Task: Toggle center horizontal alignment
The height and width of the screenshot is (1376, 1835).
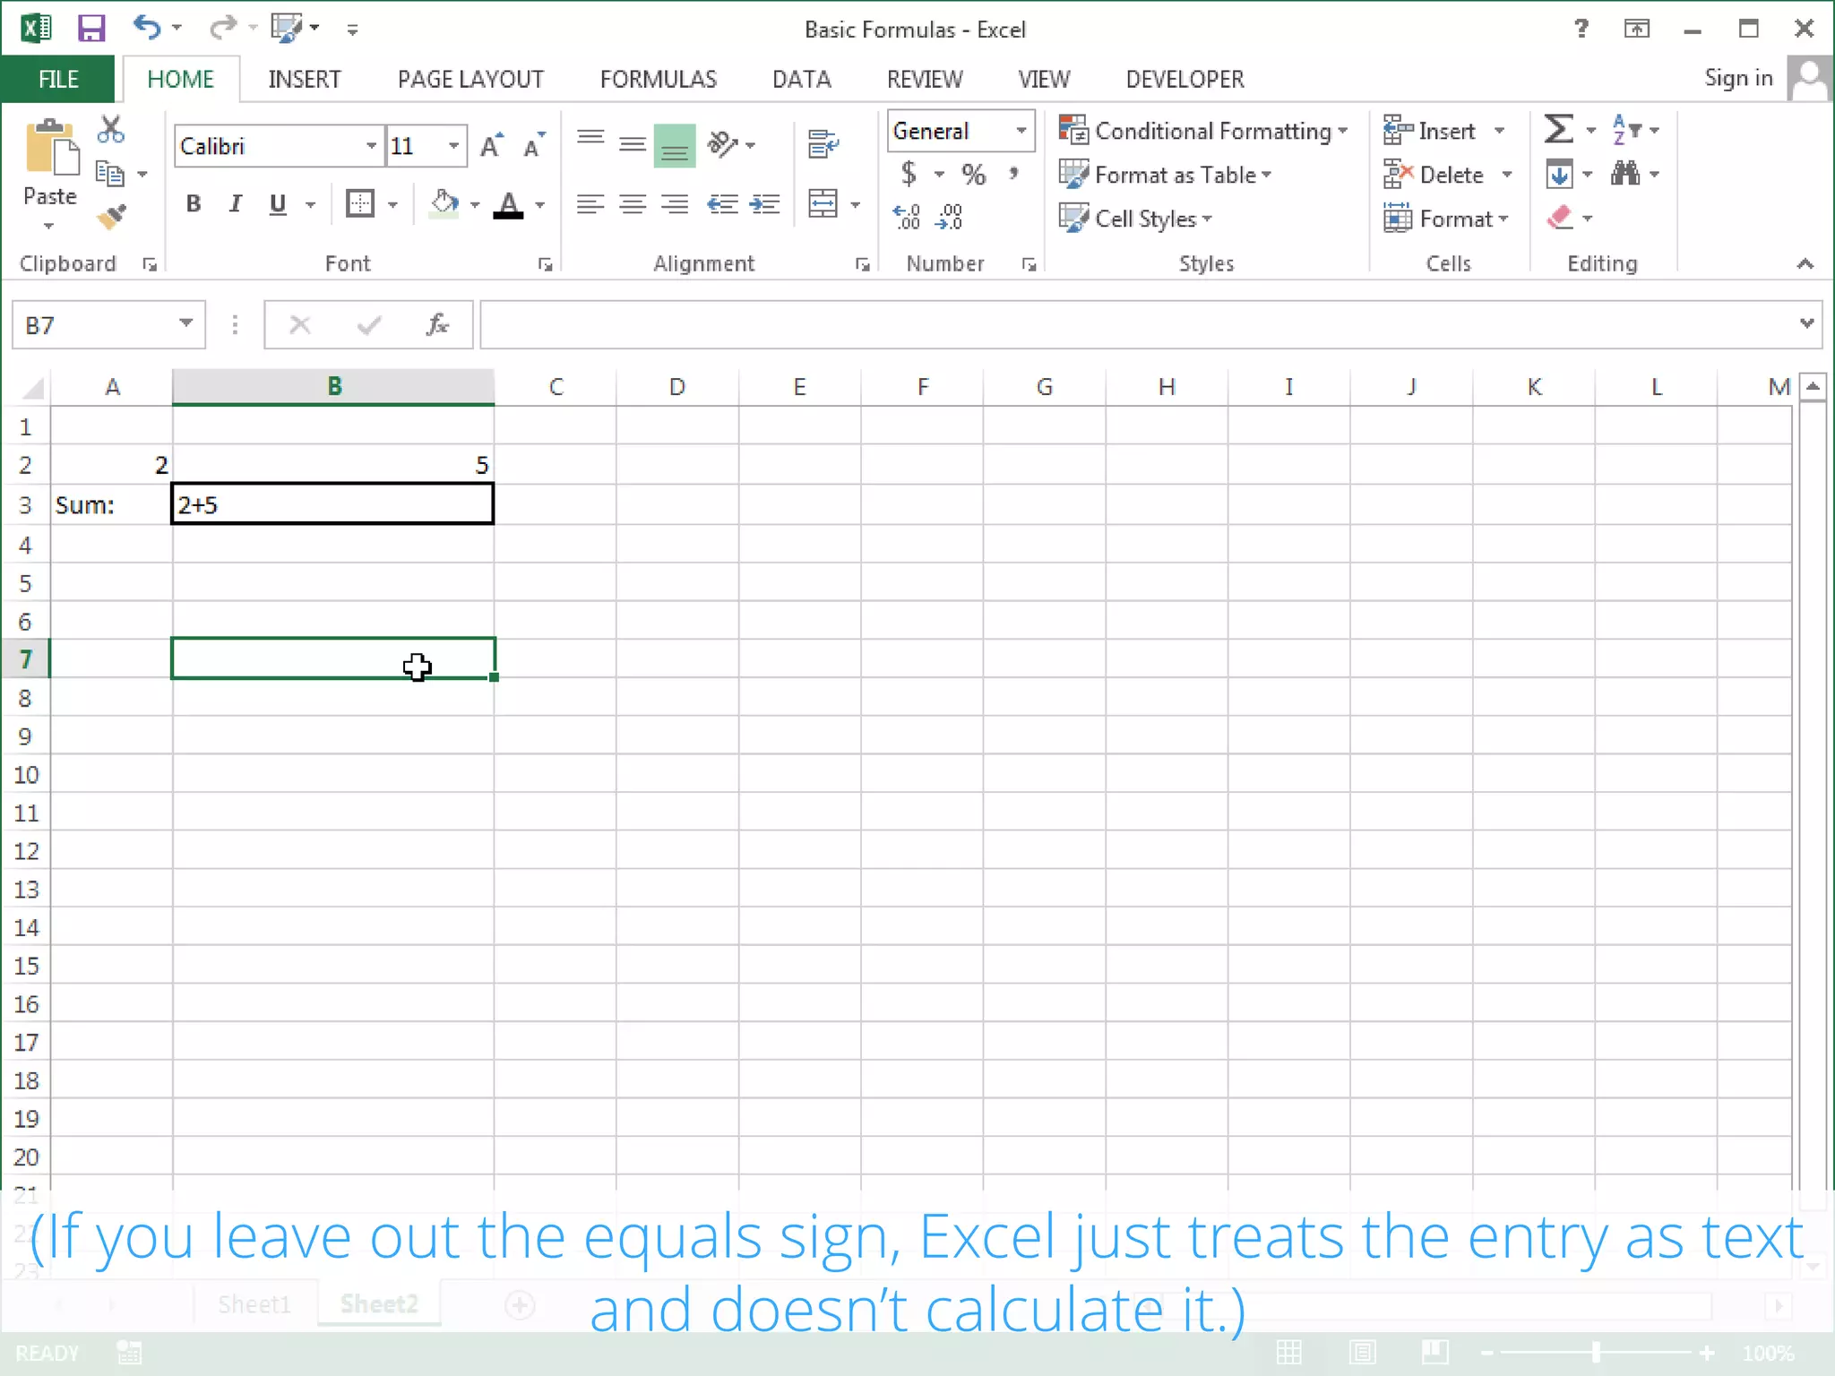Action: click(x=633, y=204)
